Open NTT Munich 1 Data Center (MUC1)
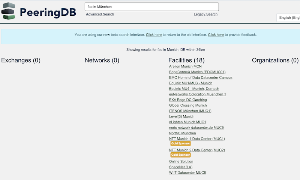 coord(197,138)
